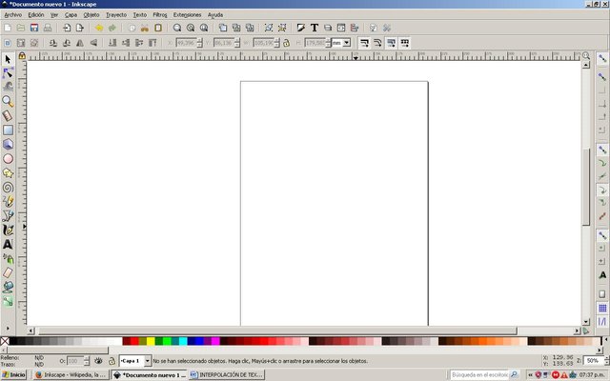This screenshot has height=381, width=610.
Task: Toggle scale stroke width with object
Action: (x=364, y=43)
